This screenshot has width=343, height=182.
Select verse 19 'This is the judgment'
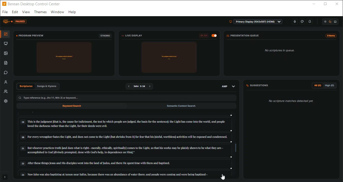pos(125,124)
